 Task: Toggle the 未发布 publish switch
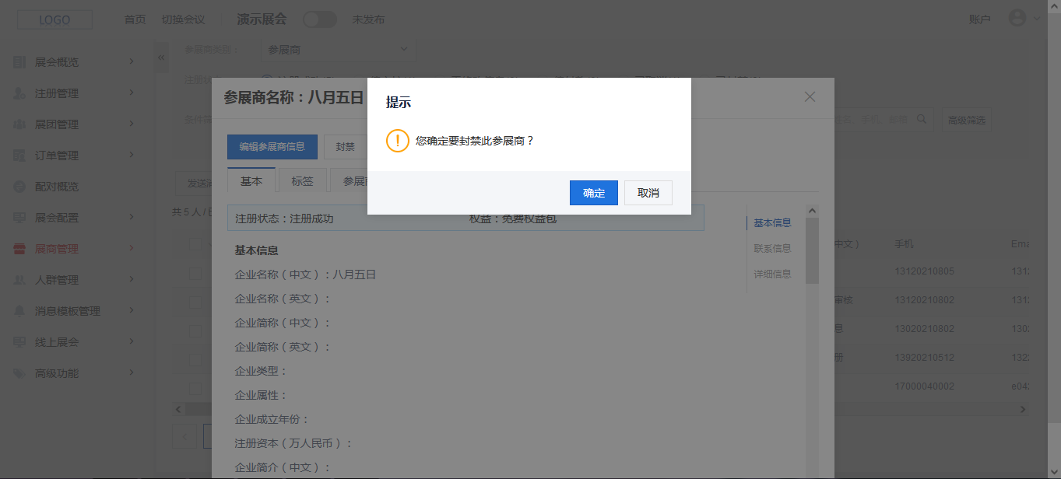319,19
